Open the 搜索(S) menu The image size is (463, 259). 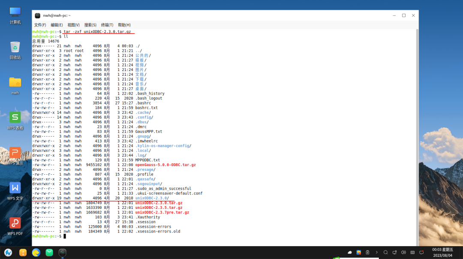(x=90, y=25)
